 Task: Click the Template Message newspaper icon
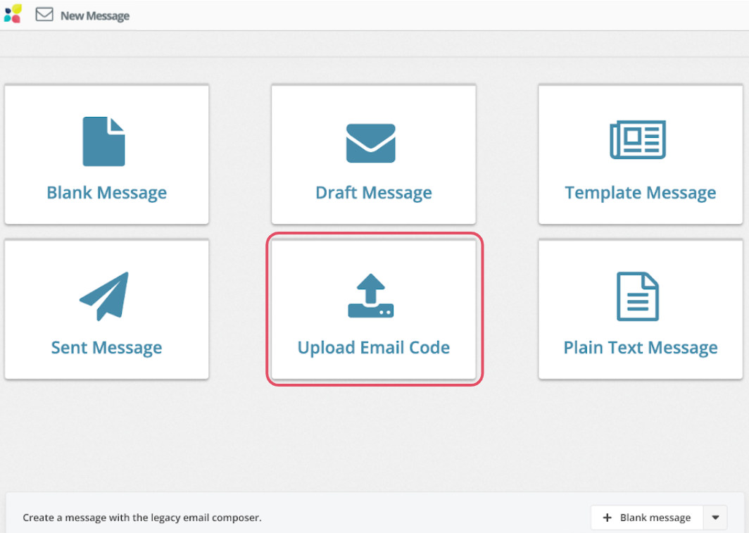[638, 140]
